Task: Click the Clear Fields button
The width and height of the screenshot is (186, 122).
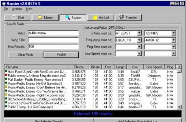Action: [x=25, y=55]
